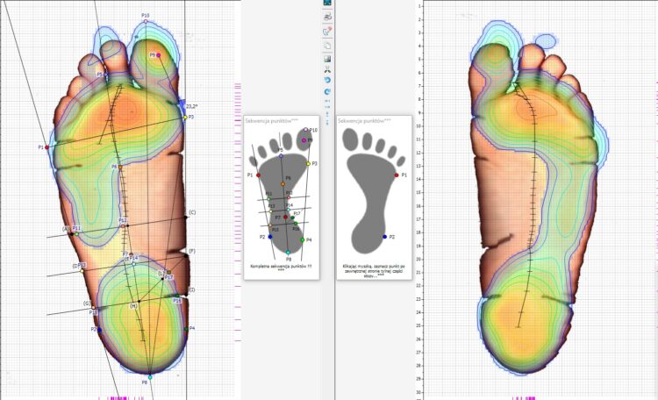The height and width of the screenshot is (400, 658).
Task: Select point P15 on left foot scan
Action: pos(93,308)
